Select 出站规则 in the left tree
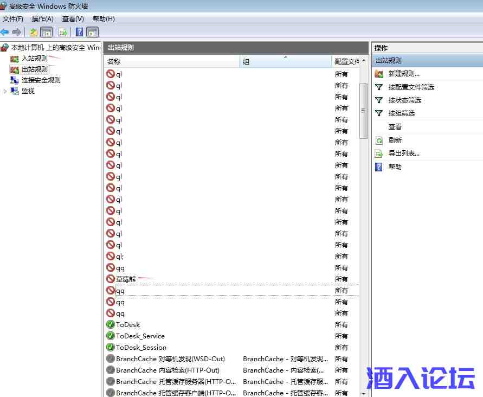This screenshot has height=397, width=483. [x=35, y=69]
